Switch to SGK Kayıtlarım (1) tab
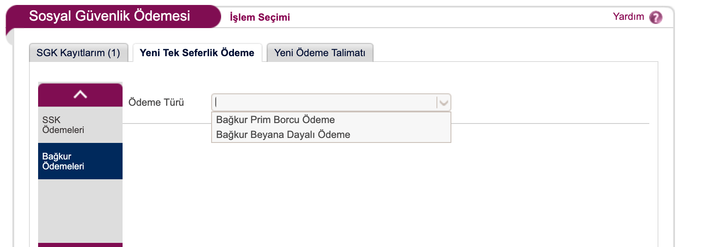The height and width of the screenshot is (247, 723). coord(78,53)
